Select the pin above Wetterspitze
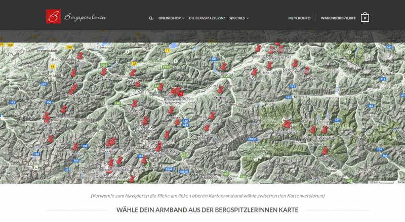 pos(64,109)
